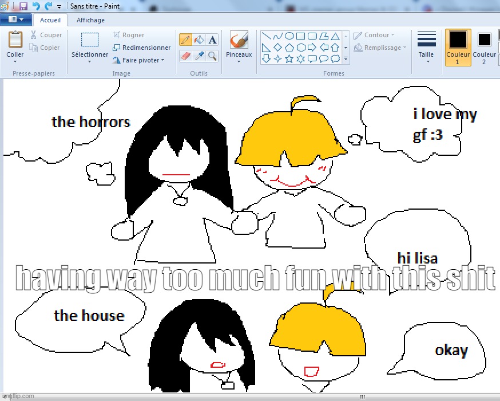
Task: Click Copier (copy)
Action: click(x=45, y=48)
